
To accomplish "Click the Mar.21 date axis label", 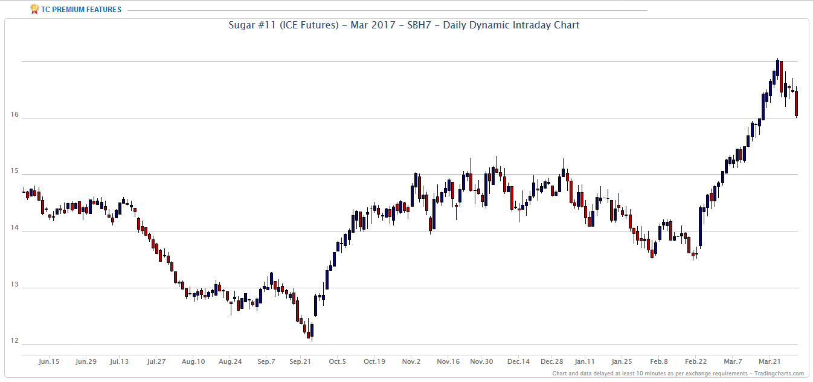I will click(x=768, y=361).
